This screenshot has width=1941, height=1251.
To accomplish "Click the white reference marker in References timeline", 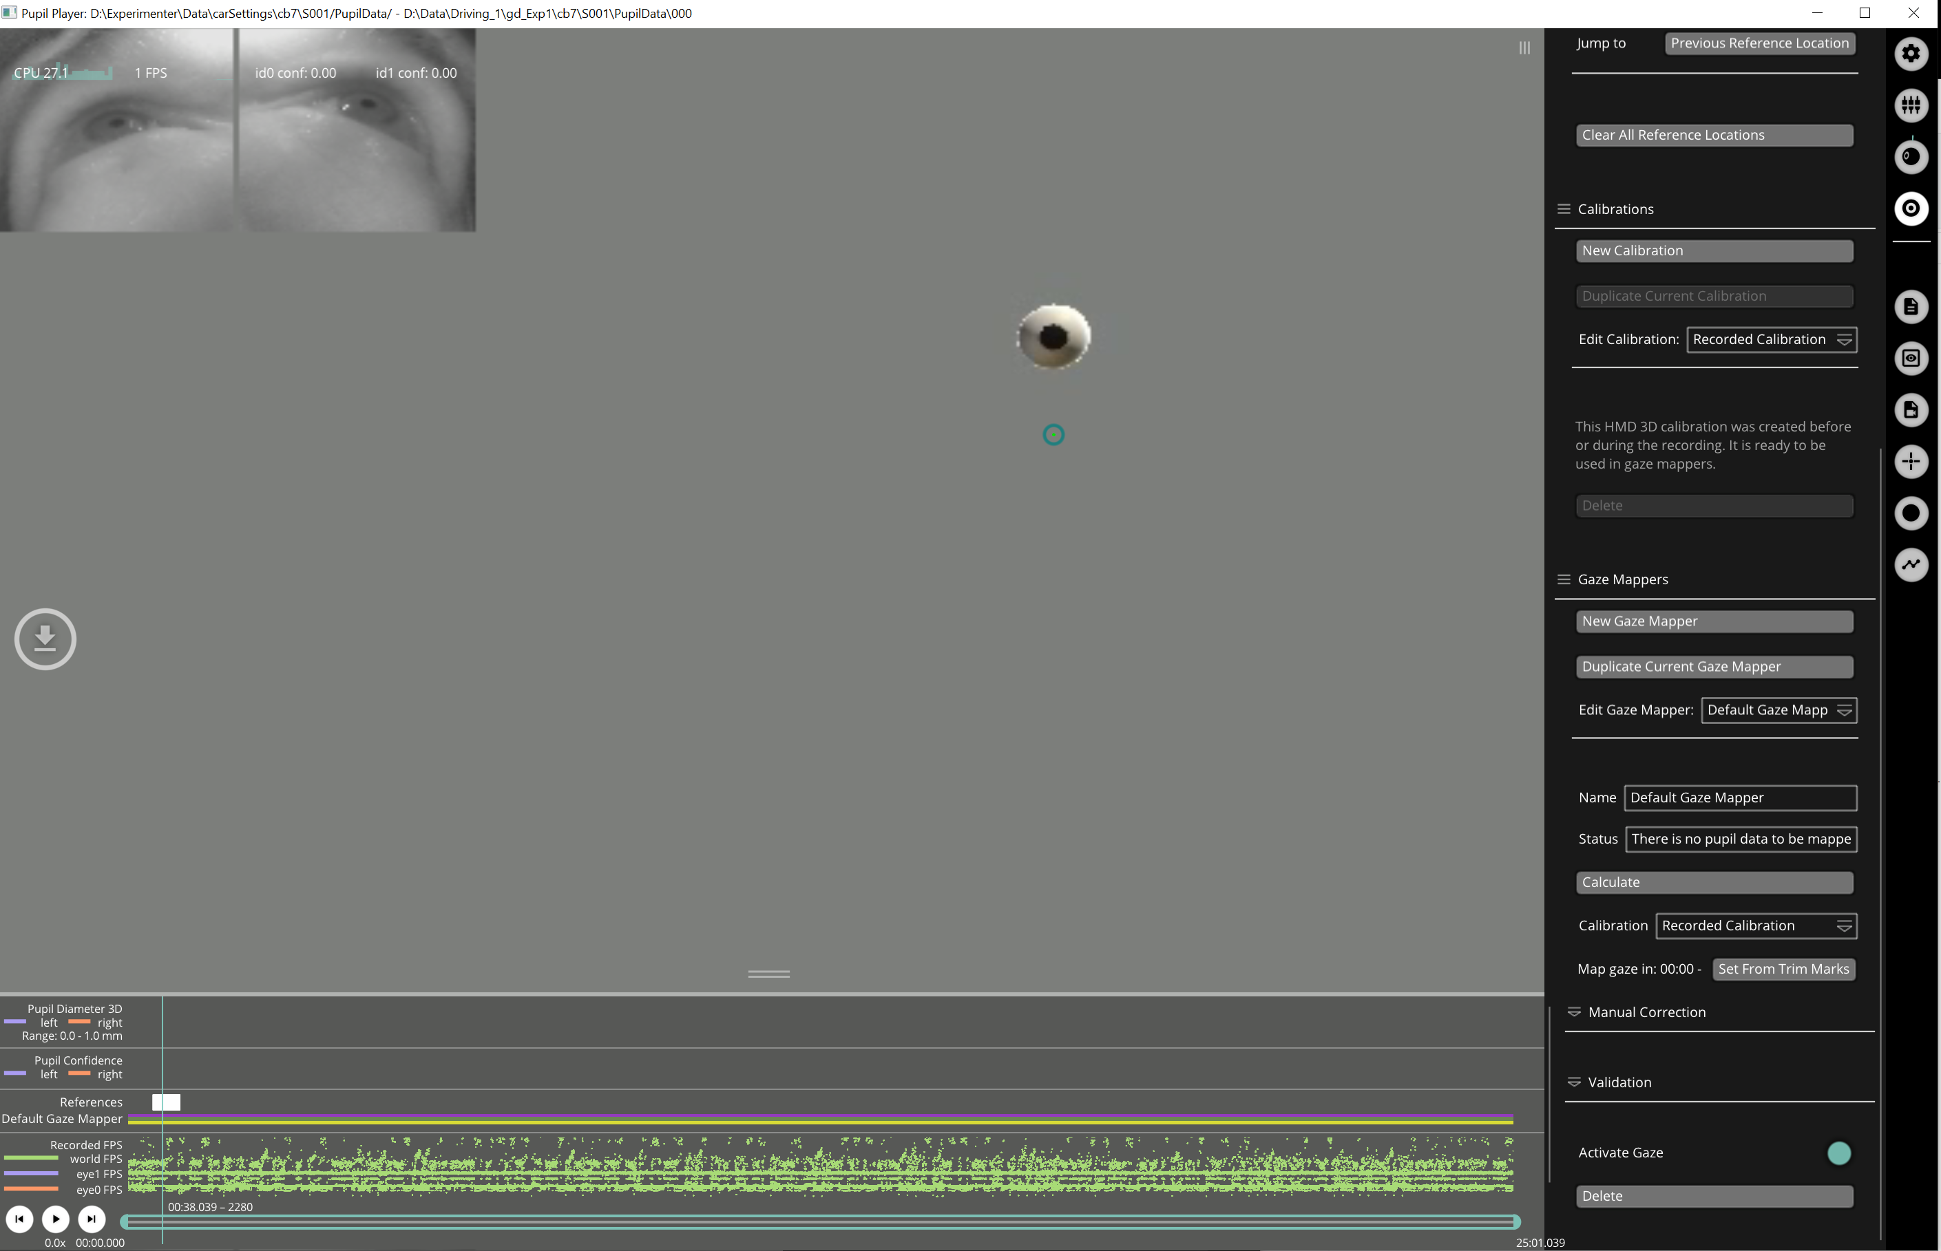I will click(x=166, y=1102).
